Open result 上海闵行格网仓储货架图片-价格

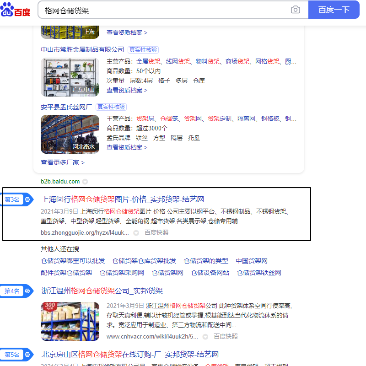coord(123,199)
